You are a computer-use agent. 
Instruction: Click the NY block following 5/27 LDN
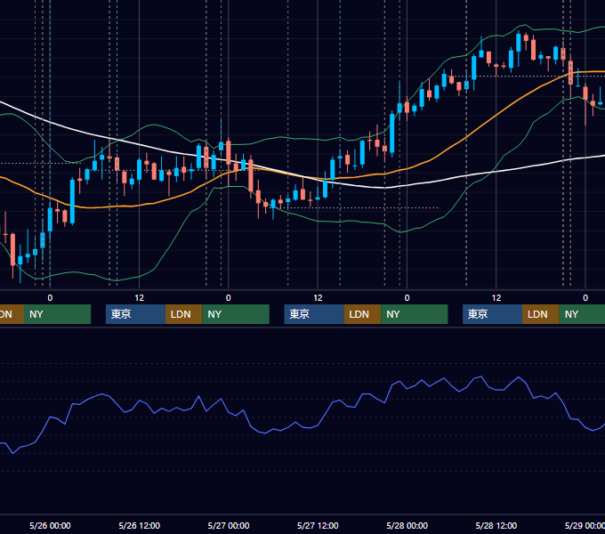[415, 314]
